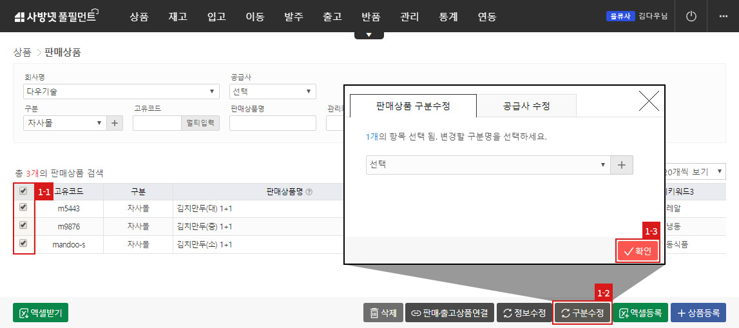Click the 엑셀받기 button
739x328 pixels.
(41, 313)
